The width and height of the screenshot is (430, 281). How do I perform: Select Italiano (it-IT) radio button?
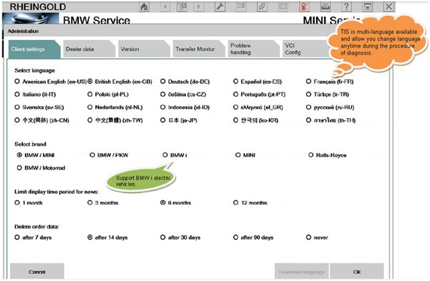point(17,95)
